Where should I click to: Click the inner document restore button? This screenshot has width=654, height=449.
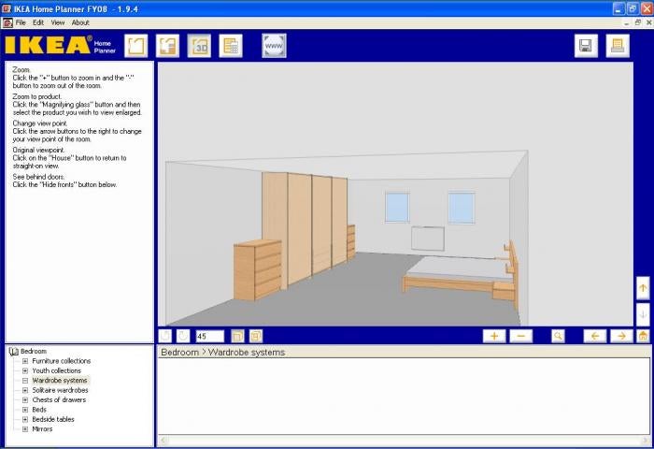click(x=638, y=22)
